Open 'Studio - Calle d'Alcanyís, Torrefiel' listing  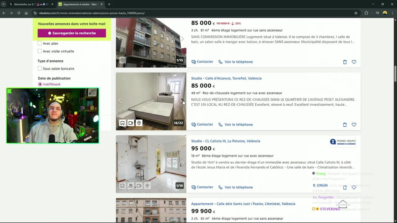pyautogui.click(x=226, y=78)
